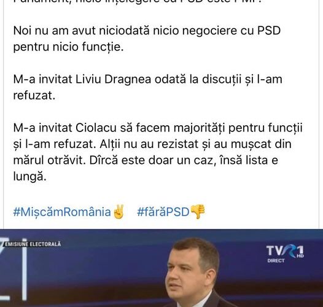Open the #MișcămRomânia hashtag

point(62,212)
